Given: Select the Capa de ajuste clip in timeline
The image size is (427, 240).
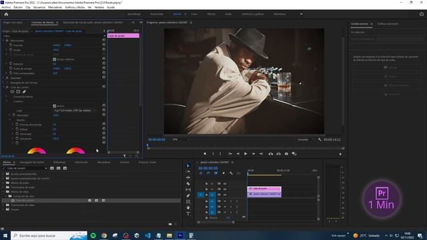Looking at the screenshot, I should (264, 189).
